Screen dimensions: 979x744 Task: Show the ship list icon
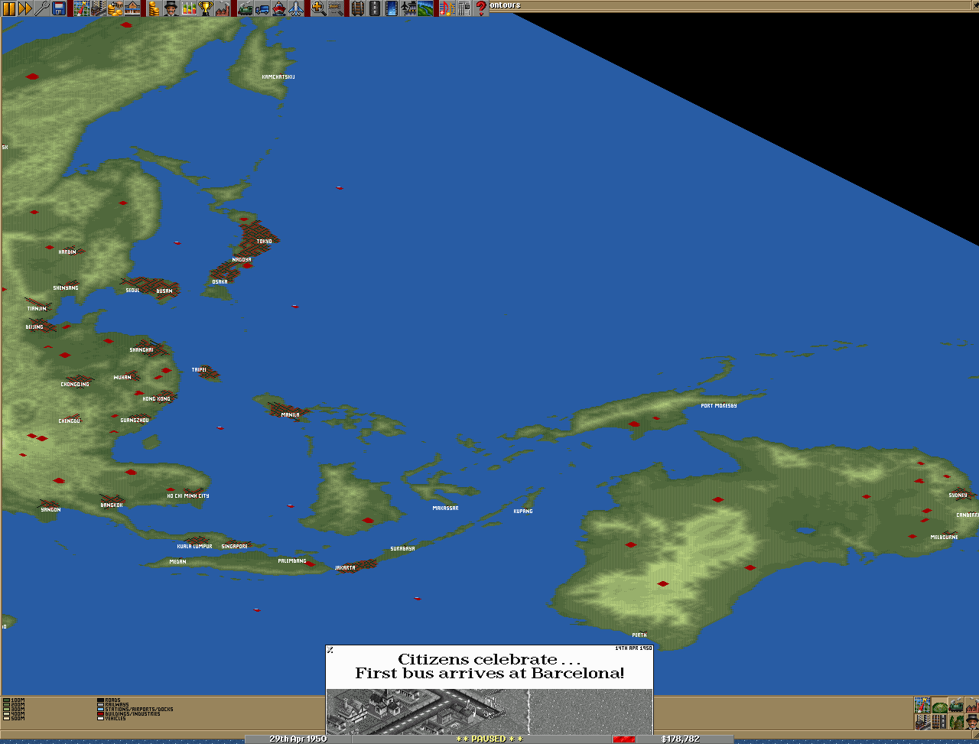(278, 8)
